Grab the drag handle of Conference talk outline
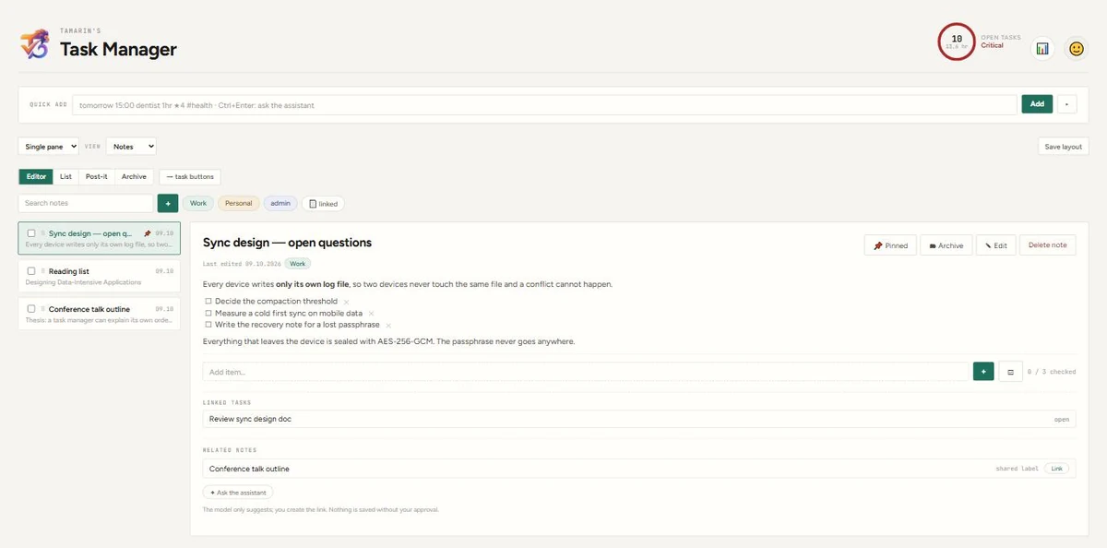The image size is (1107, 548). pos(42,309)
